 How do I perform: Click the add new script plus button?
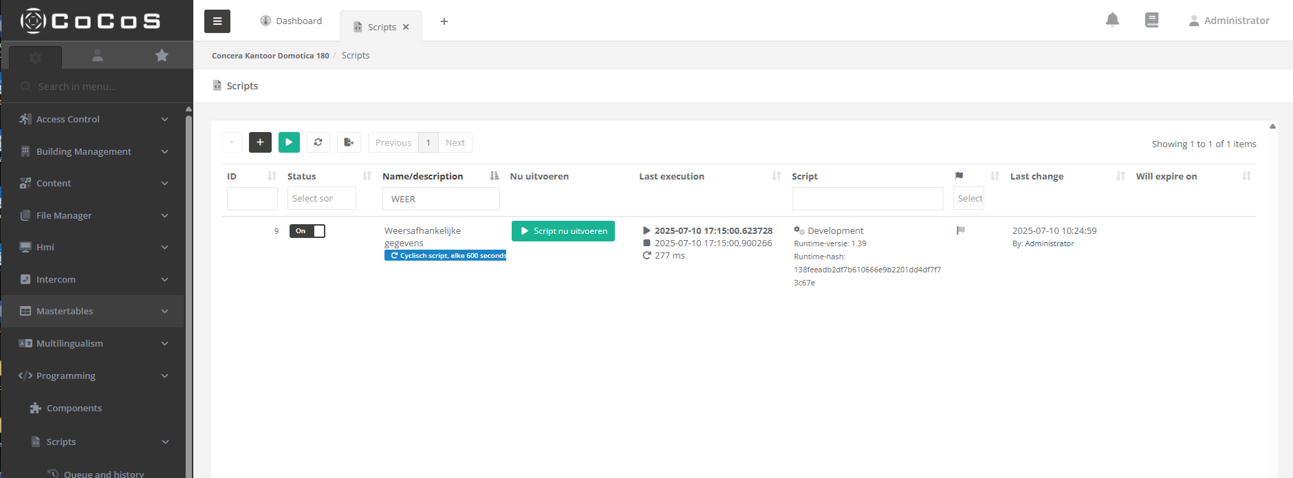(x=260, y=142)
